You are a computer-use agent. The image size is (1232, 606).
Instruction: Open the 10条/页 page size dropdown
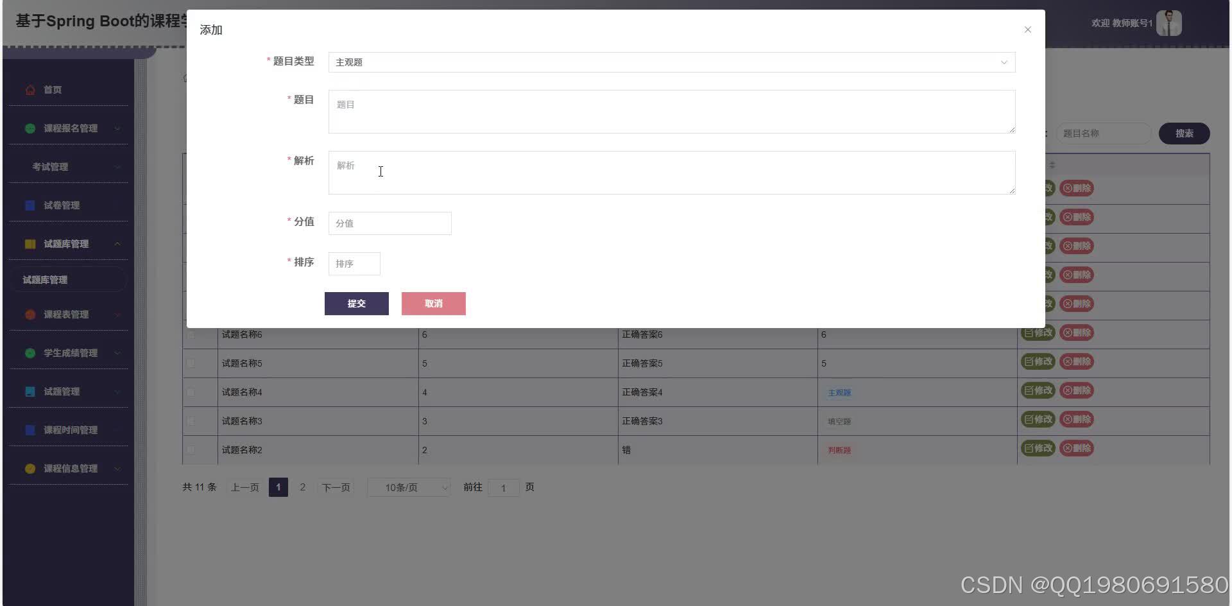[x=409, y=488]
